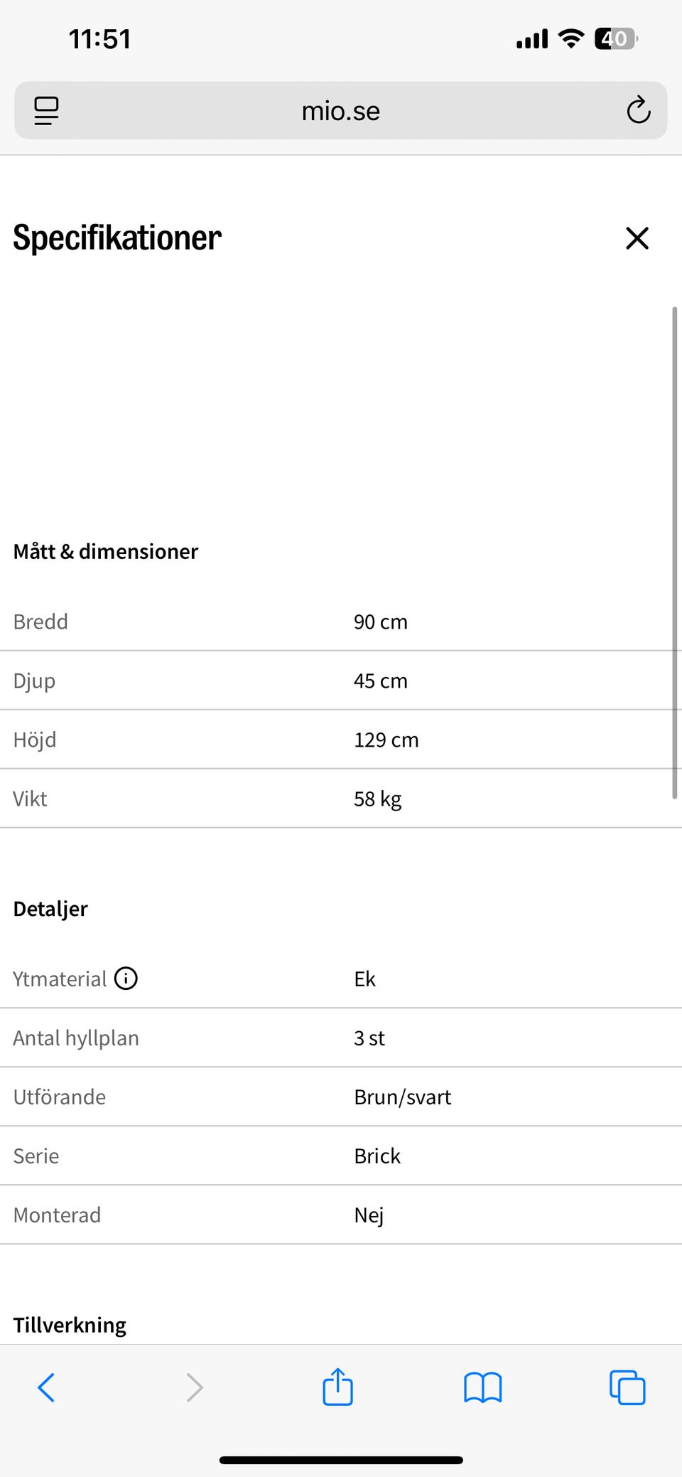Show all open Safari tabs
682x1477 pixels.
pos(627,1387)
